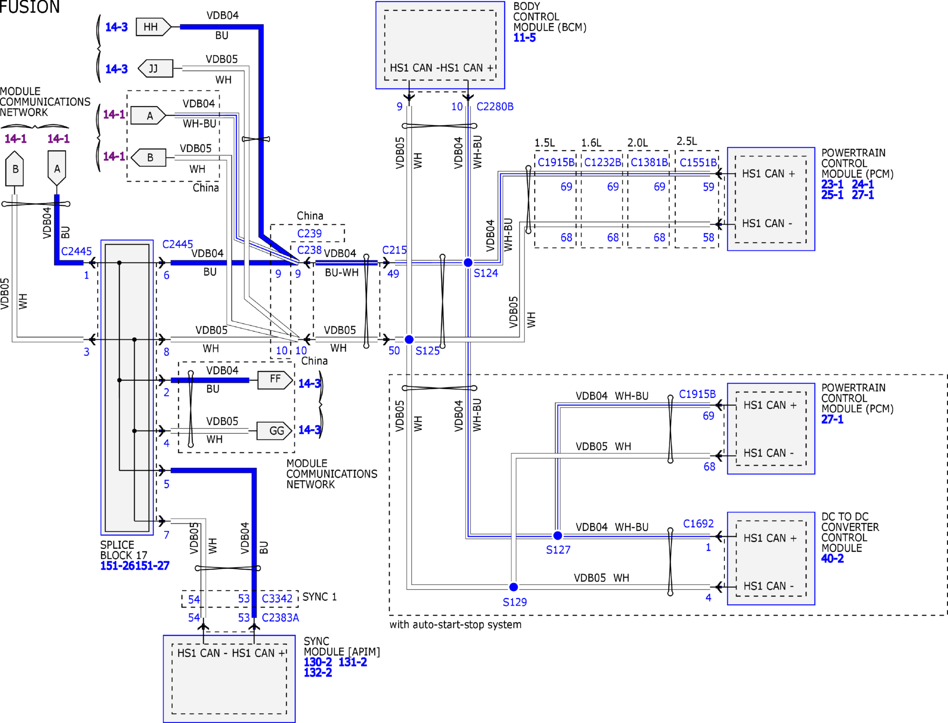
Task: Select connector label C1232B
Action: click(x=603, y=162)
